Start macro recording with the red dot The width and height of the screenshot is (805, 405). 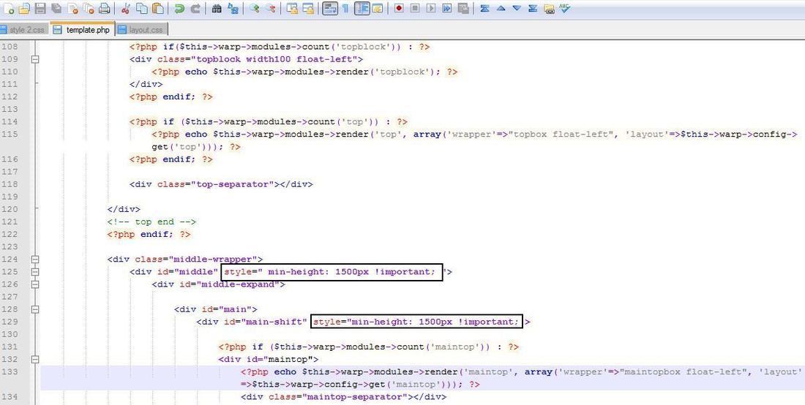398,9
